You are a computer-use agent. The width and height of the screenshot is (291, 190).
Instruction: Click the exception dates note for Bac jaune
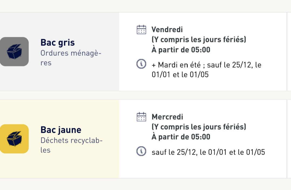click(208, 152)
